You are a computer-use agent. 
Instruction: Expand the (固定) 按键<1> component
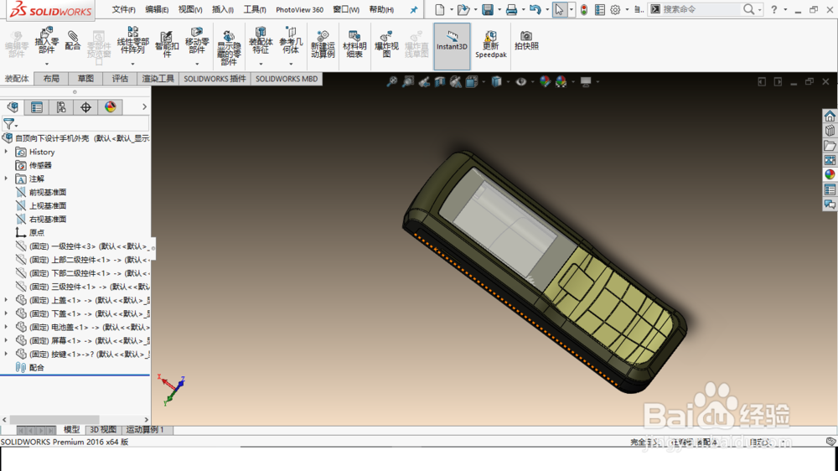pyautogui.click(x=7, y=354)
